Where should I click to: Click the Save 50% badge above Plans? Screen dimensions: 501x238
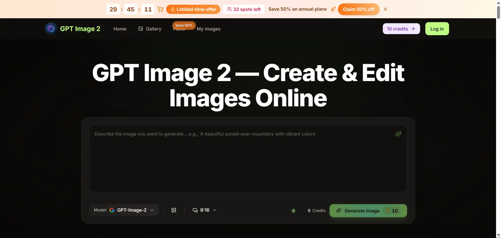point(184,25)
